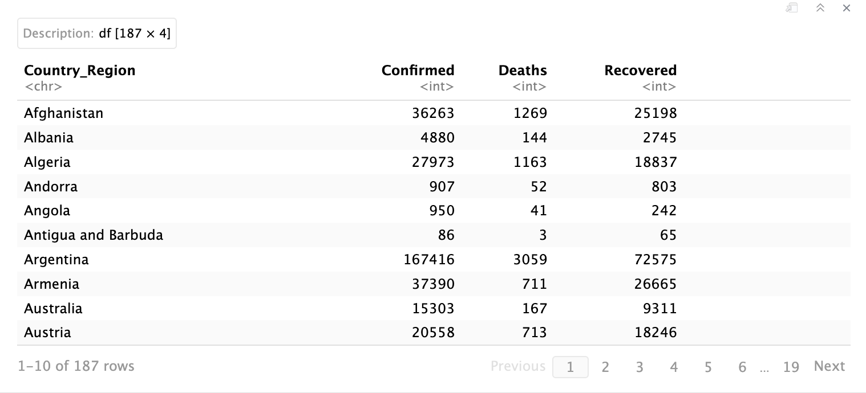Navigate to page 6 of rows
This screenshot has height=393, width=866.
pyautogui.click(x=742, y=367)
